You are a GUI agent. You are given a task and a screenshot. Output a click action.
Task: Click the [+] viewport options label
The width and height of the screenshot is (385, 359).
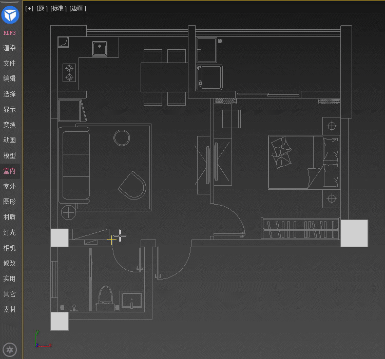(x=29, y=8)
